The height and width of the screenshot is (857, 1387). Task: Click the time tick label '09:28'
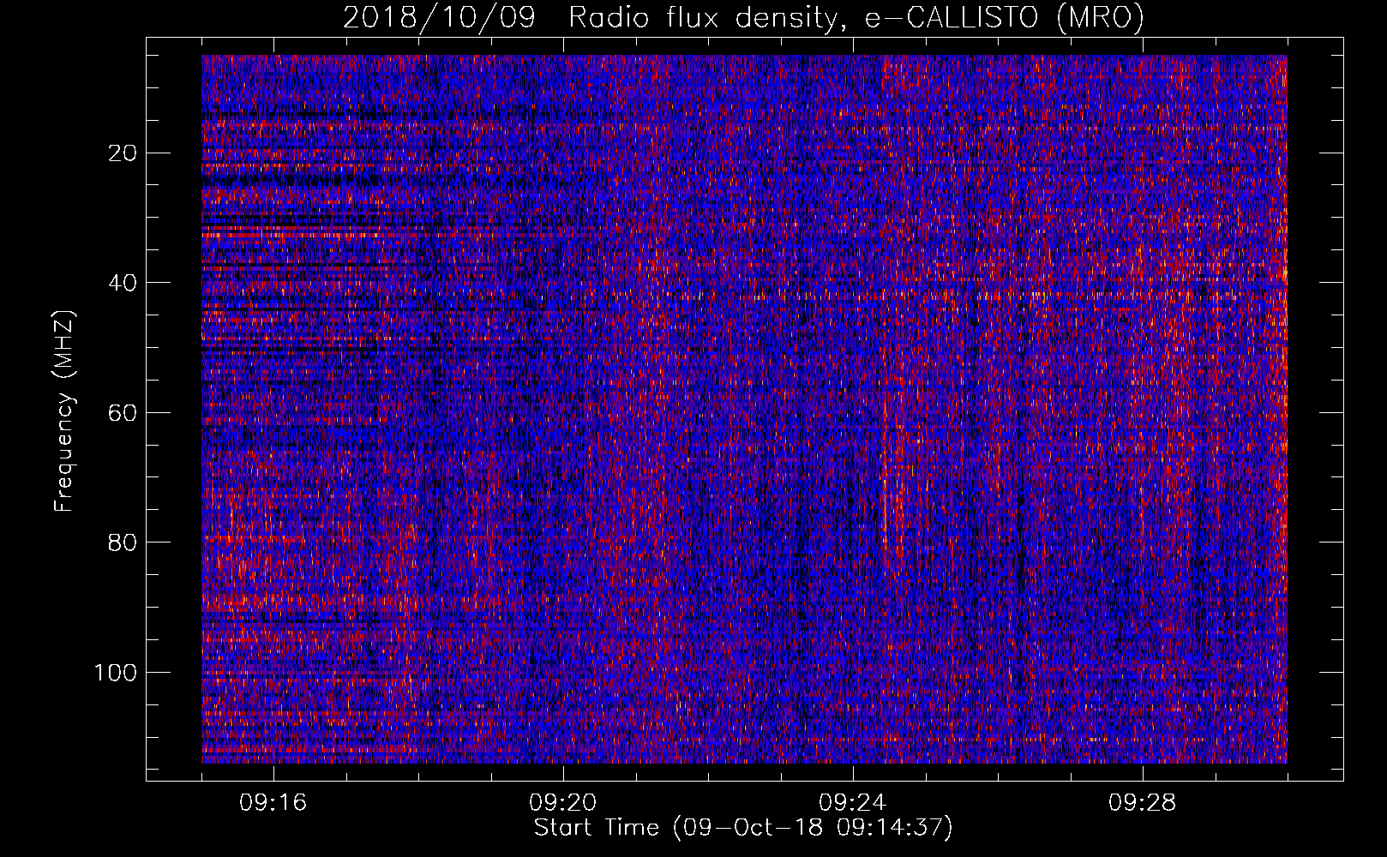pyautogui.click(x=1143, y=803)
